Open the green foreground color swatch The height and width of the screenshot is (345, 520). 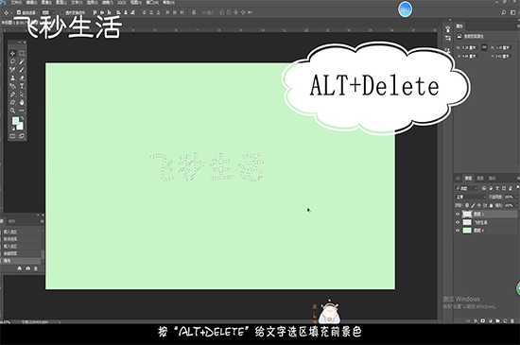point(15,120)
